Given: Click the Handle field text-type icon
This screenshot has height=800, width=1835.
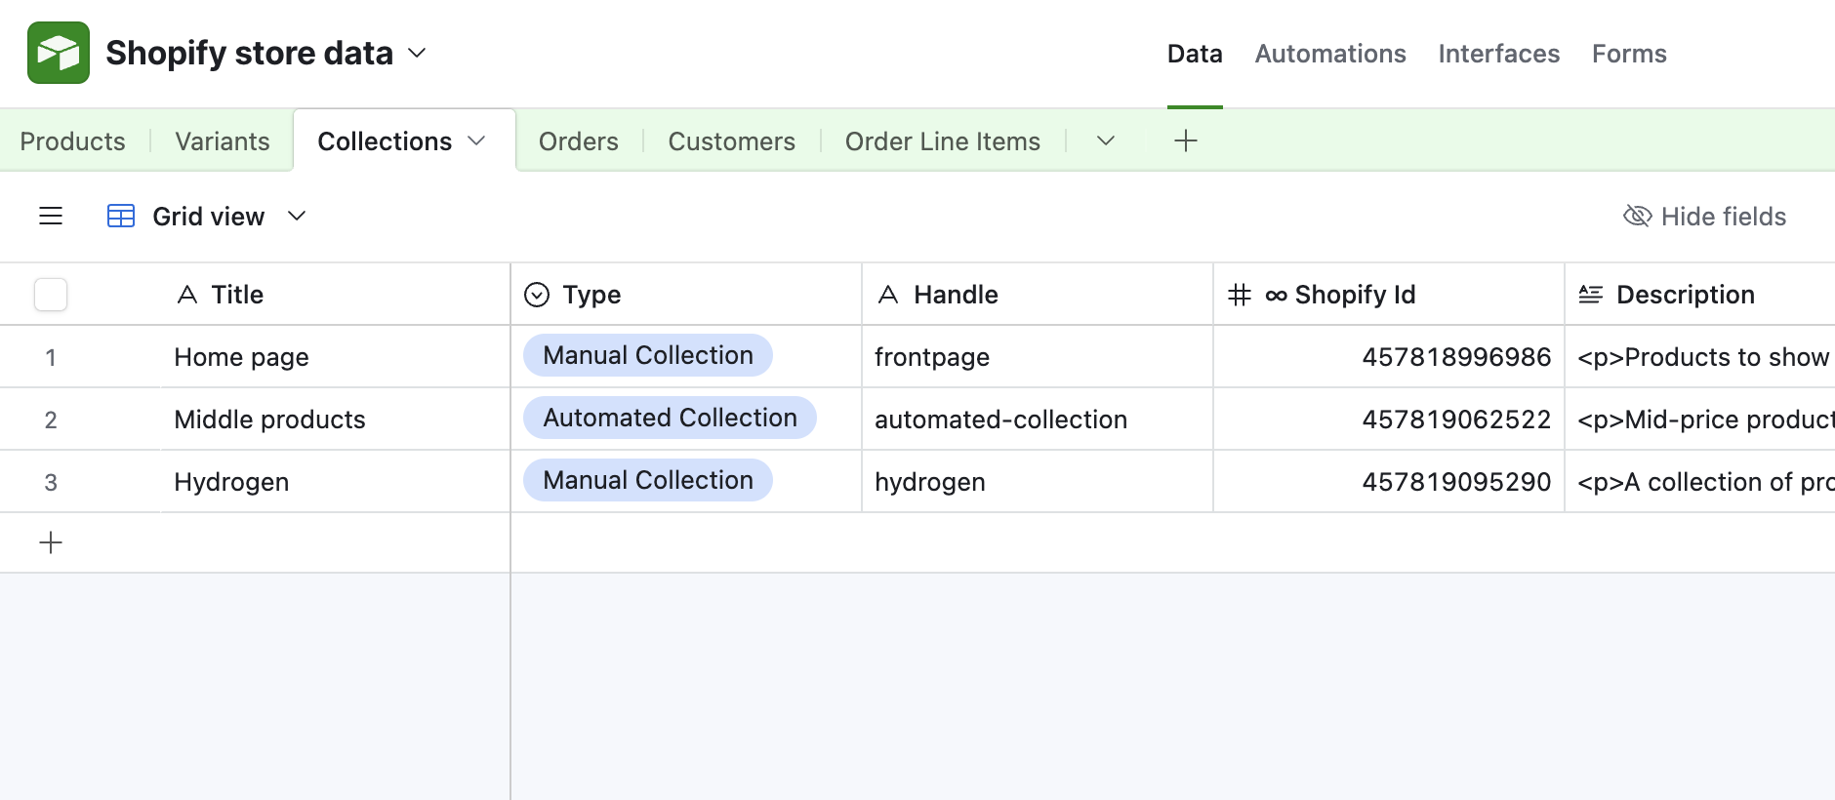Looking at the screenshot, I should 888,295.
